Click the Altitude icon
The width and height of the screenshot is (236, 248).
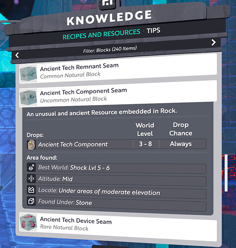31,179
